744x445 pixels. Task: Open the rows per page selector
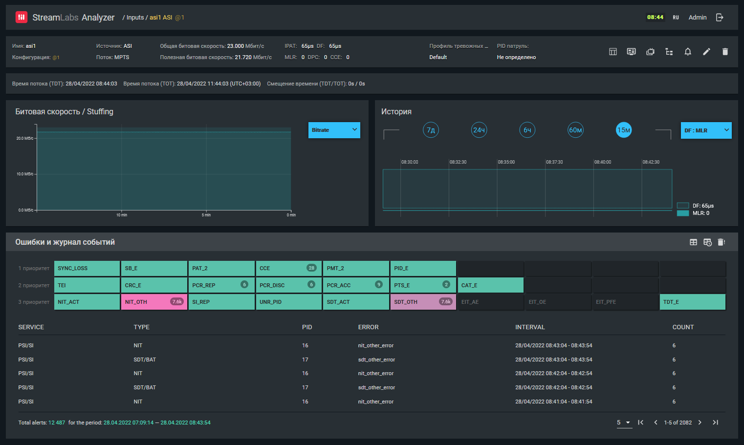624,423
